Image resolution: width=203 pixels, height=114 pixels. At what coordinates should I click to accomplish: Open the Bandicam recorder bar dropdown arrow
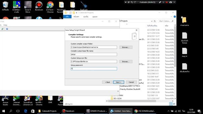pyautogui.click(x=126, y=2)
